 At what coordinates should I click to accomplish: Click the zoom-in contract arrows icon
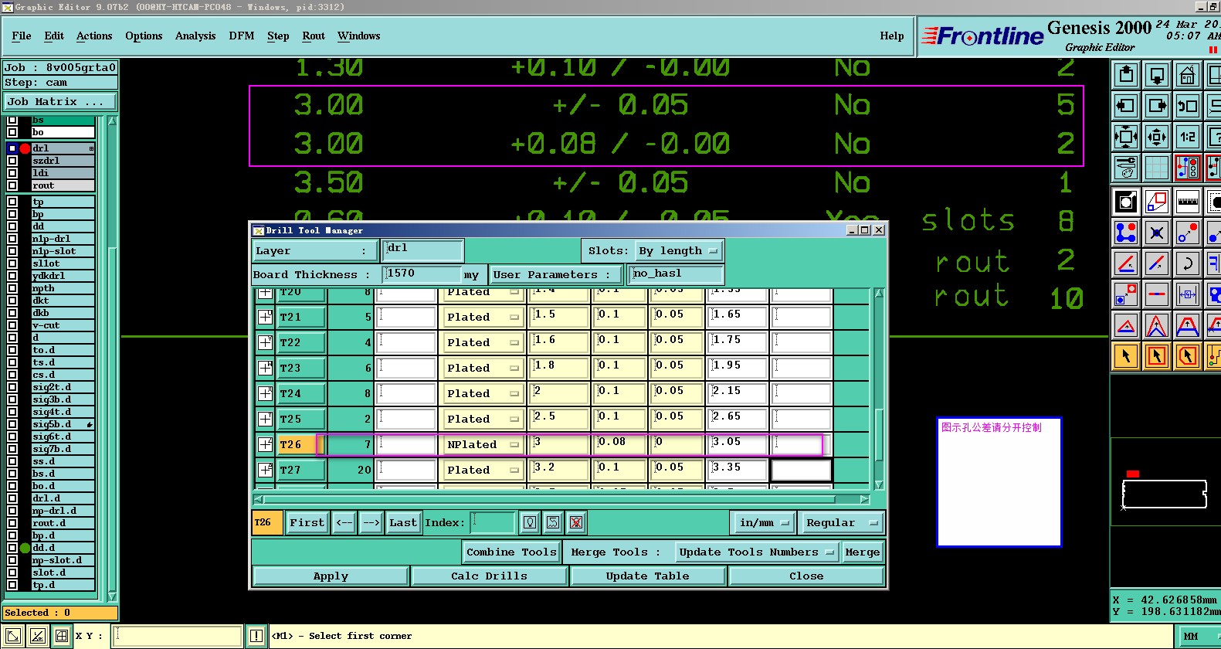(1157, 137)
